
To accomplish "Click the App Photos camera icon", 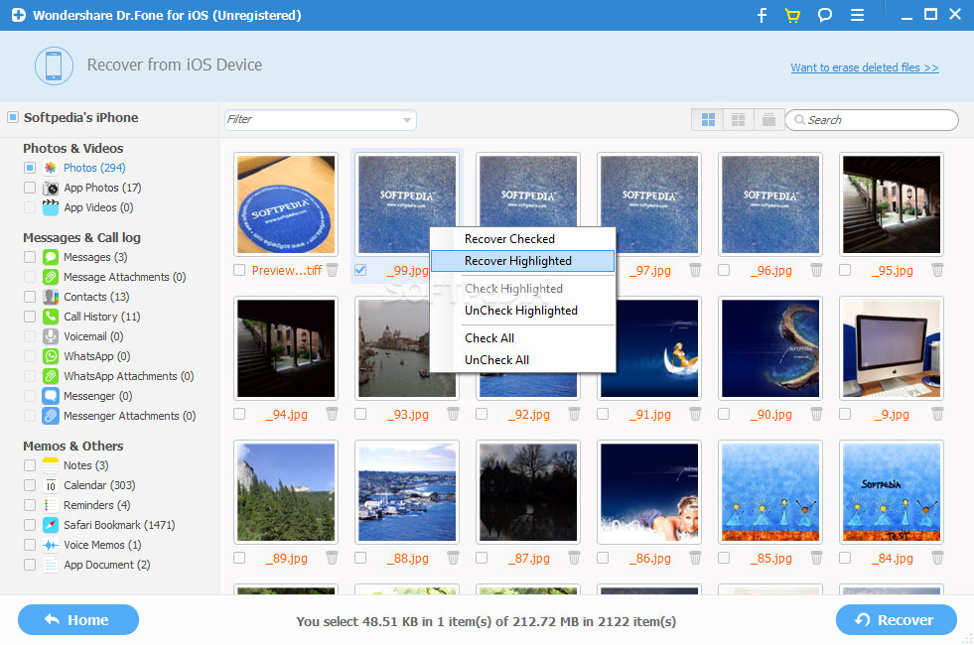I will click(51, 188).
